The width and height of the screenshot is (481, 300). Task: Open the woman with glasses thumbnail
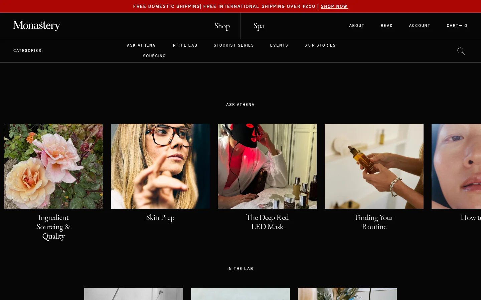[160, 166]
